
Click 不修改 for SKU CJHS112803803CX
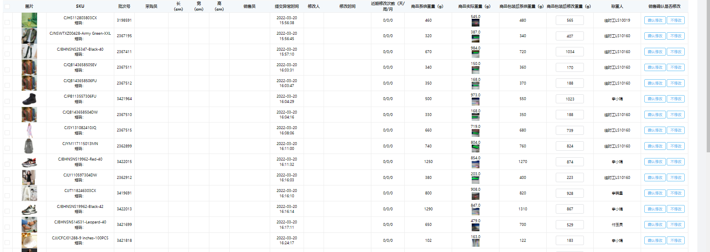pos(676,20)
